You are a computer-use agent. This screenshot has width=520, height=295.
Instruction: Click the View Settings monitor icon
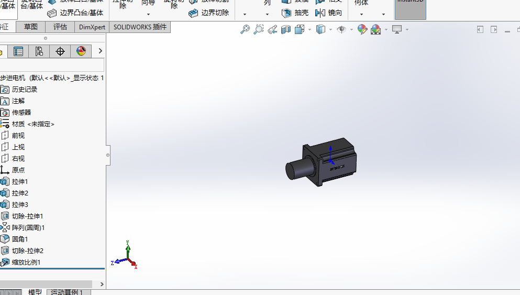pyautogui.click(x=397, y=29)
